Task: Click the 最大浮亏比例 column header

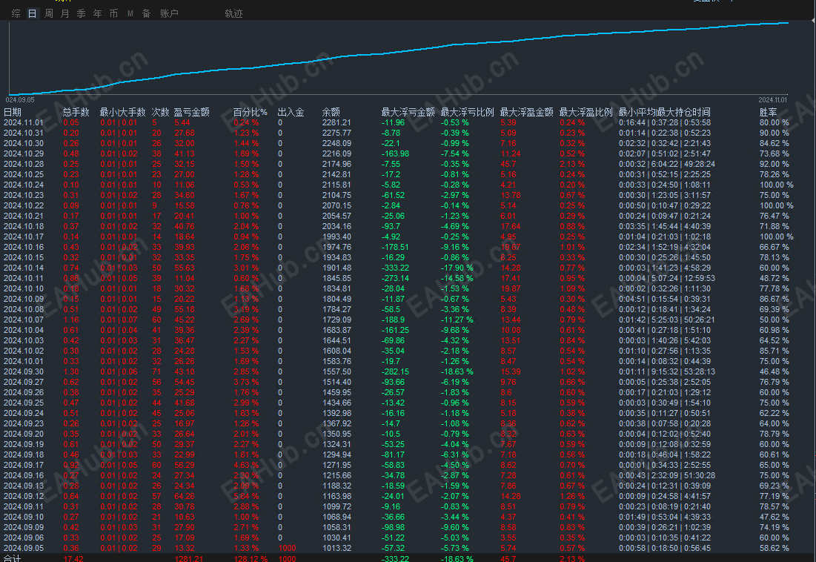Action: coord(468,112)
